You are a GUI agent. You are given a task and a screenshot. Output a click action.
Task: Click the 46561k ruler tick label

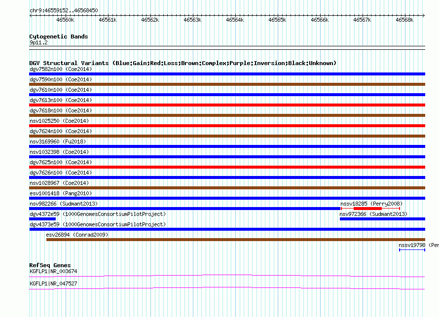pyautogui.click(x=108, y=20)
